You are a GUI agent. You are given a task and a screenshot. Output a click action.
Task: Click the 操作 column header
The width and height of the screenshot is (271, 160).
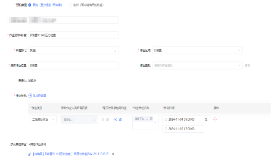[216, 108]
